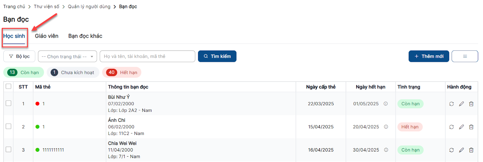Delete Chia Wei Wei's row (trash icon)
This screenshot has height=162, width=483.
coord(471,150)
